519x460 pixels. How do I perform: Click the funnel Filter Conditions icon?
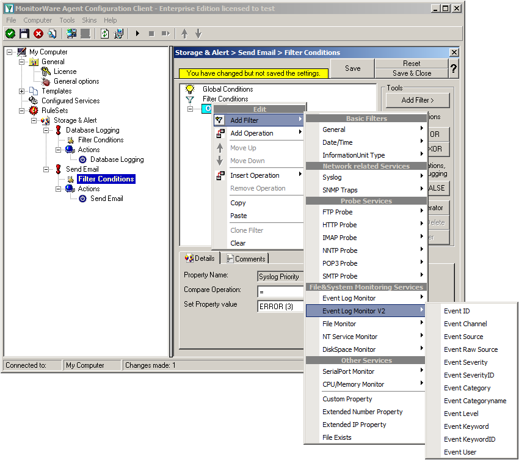pos(190,99)
